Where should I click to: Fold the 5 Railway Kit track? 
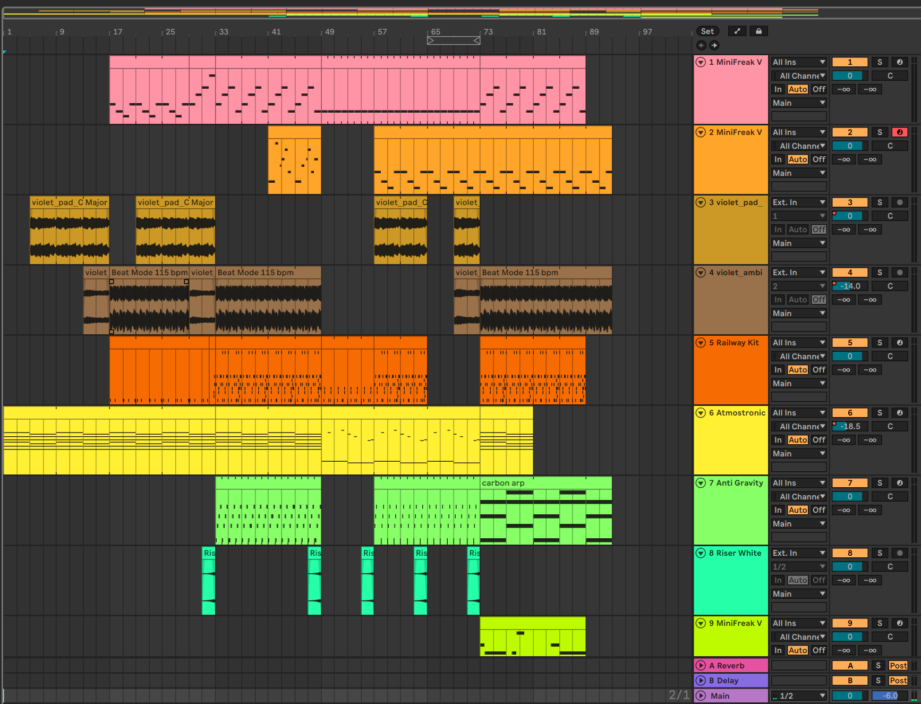[x=701, y=343]
